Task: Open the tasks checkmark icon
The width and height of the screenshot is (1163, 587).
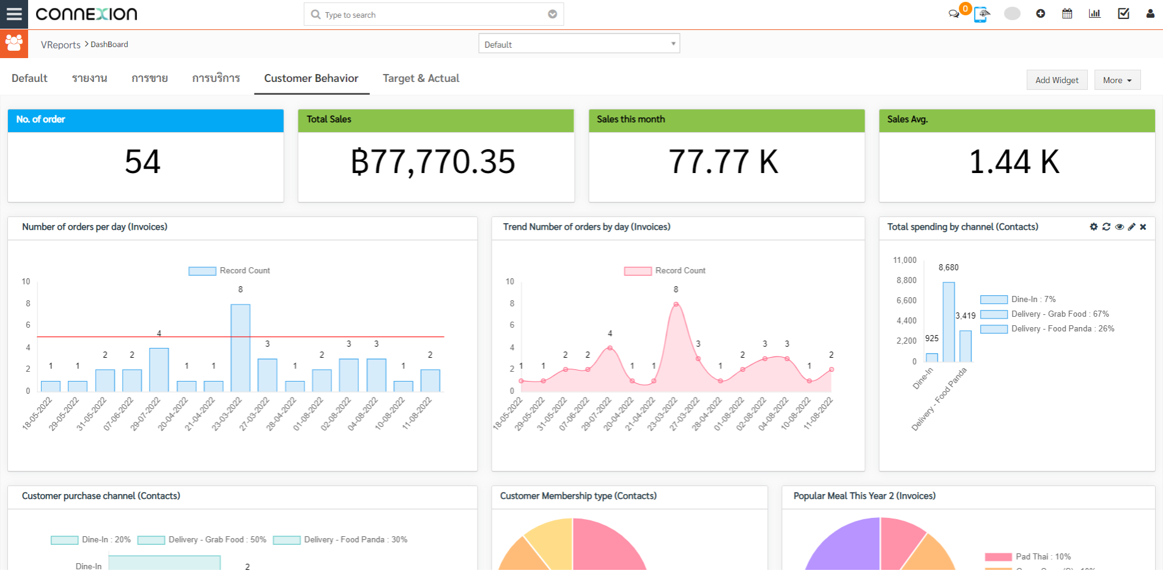Action: (1123, 13)
